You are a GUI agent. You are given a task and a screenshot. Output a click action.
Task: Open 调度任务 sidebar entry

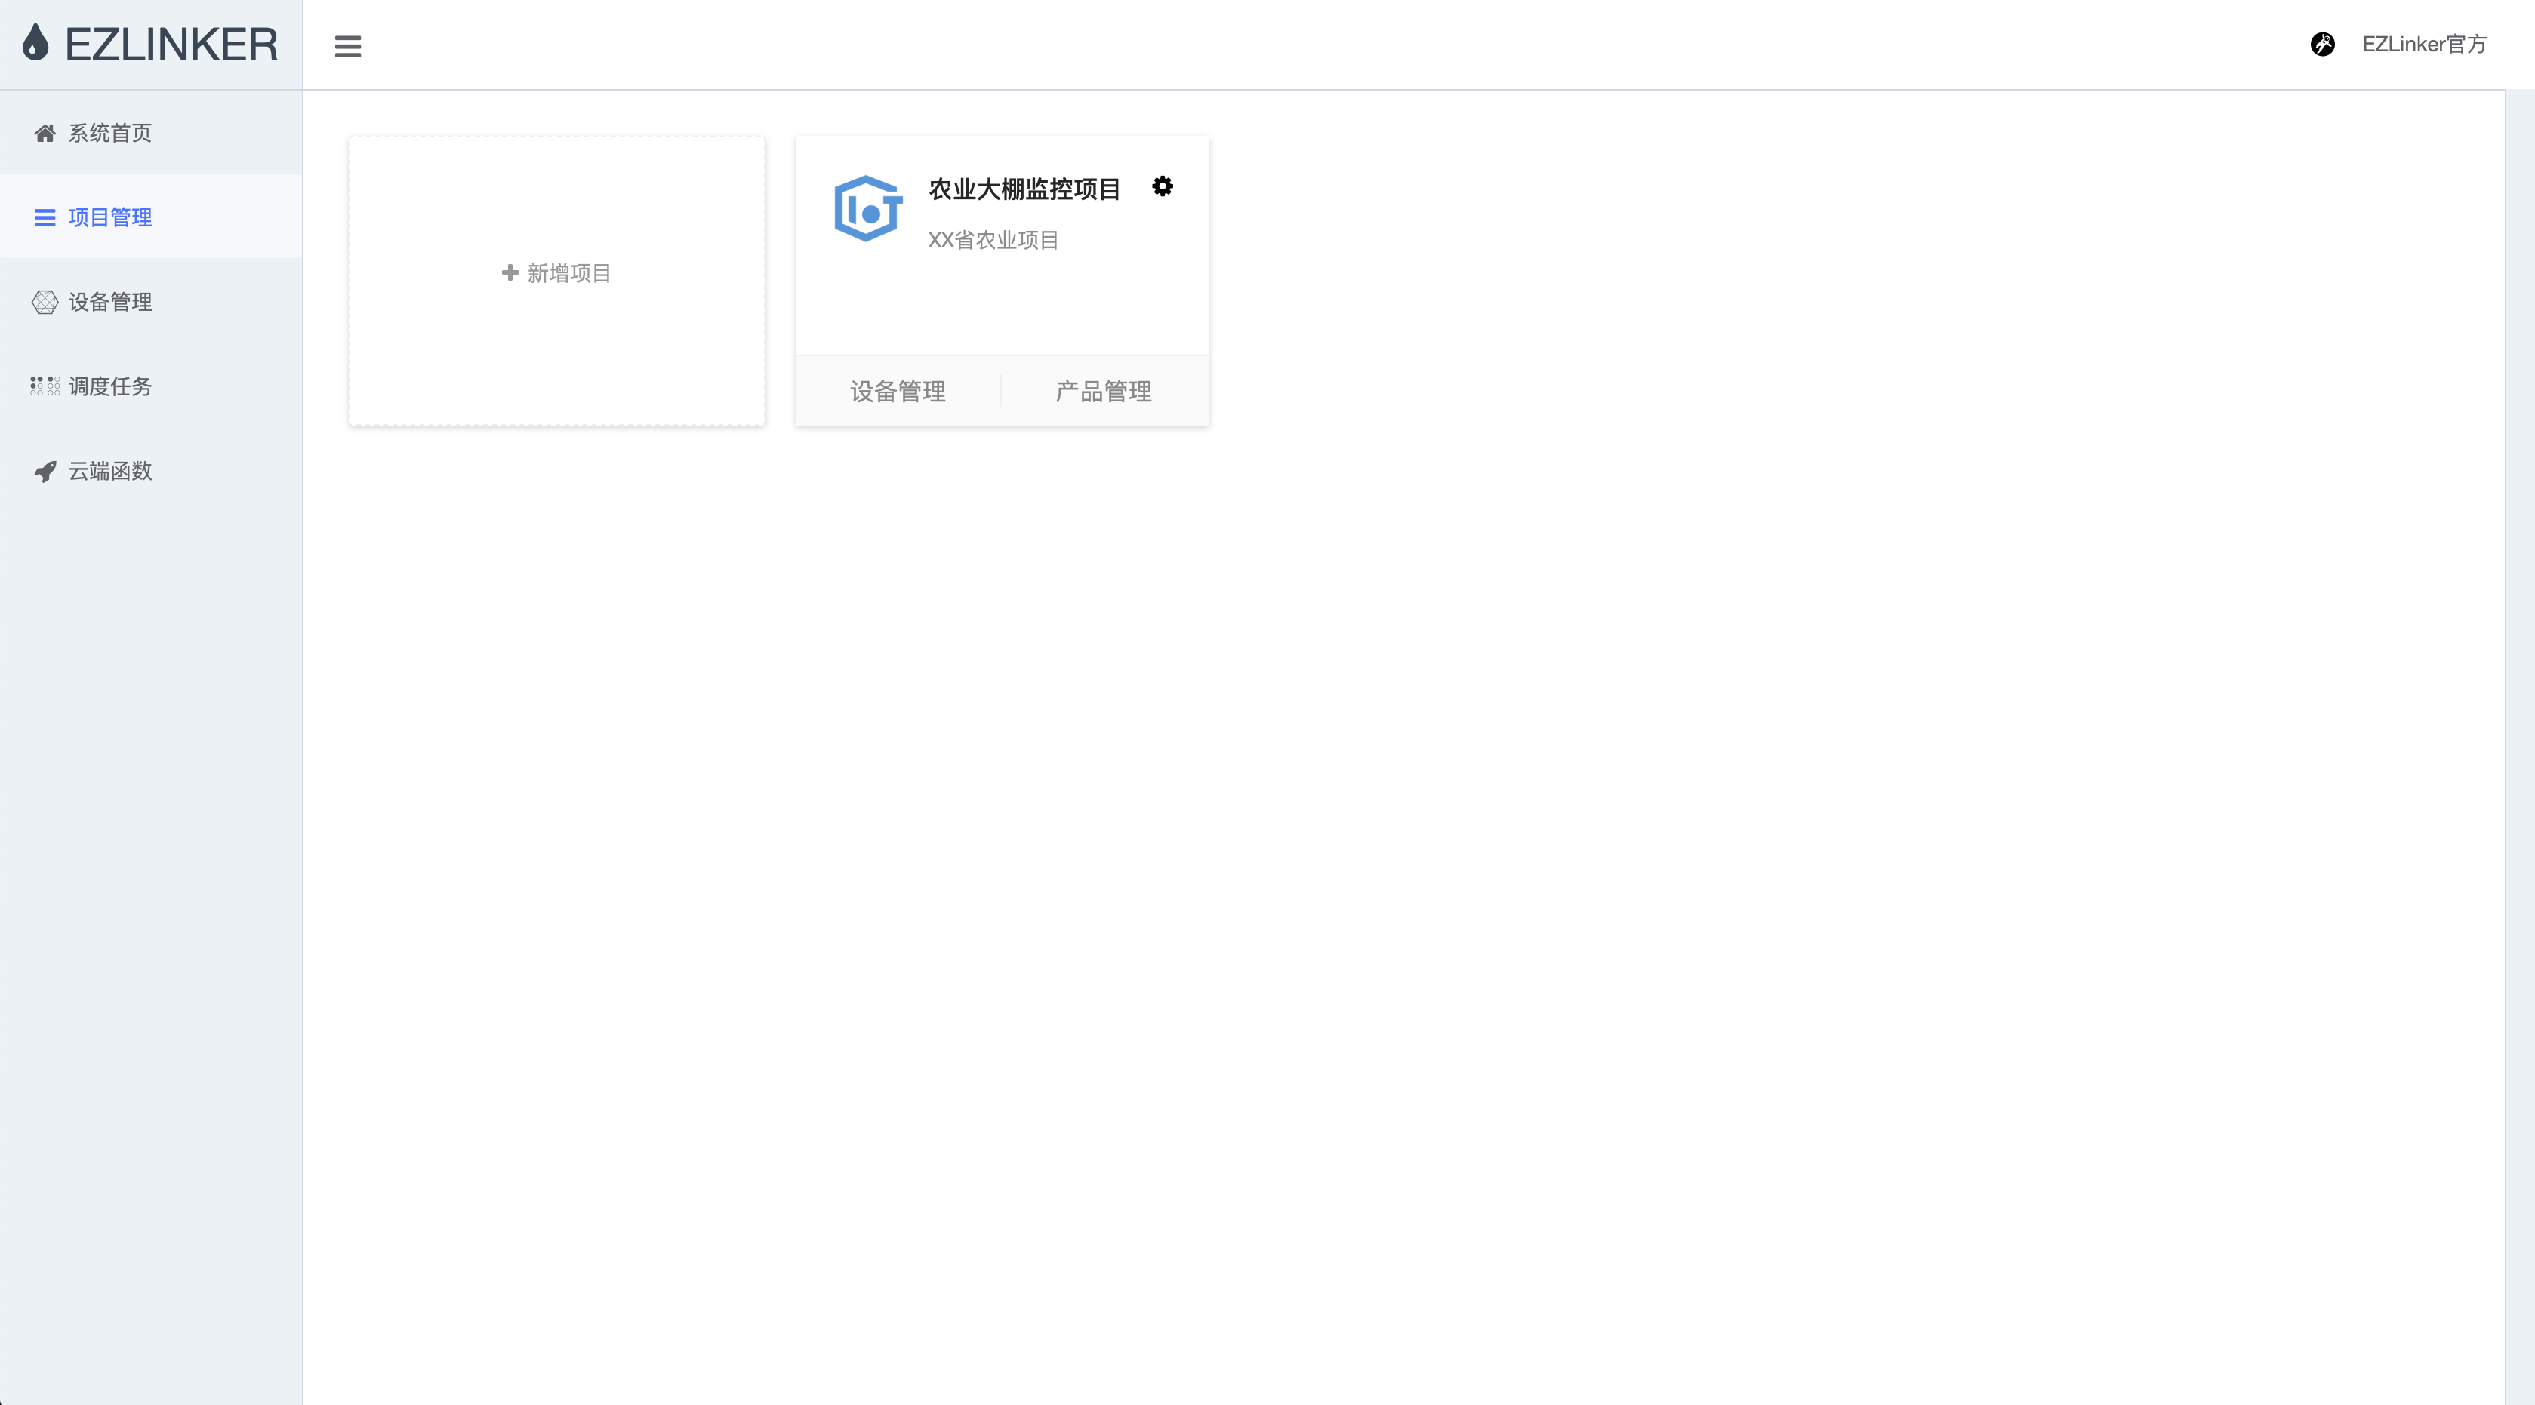tap(152, 386)
